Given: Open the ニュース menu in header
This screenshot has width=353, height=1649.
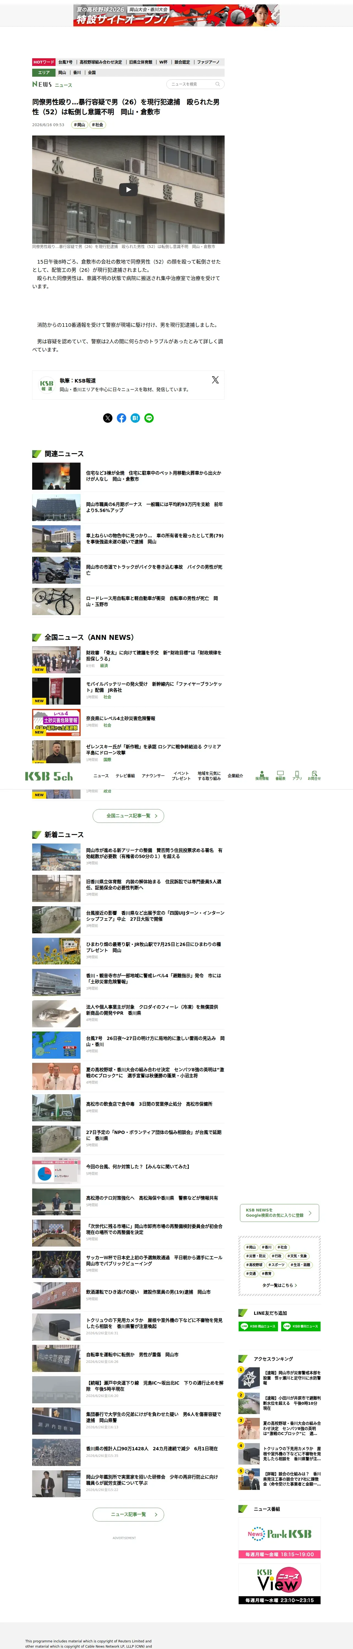Looking at the screenshot, I should click(101, 776).
